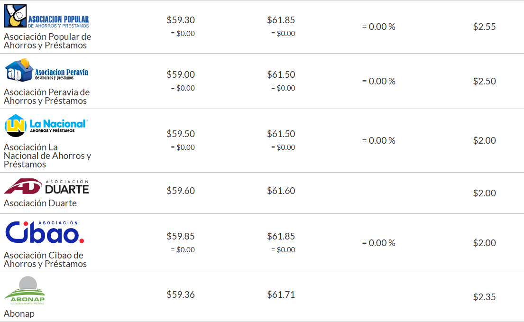
Task: Click Asociación Cibao buy rate $59.85
Action: pos(181,236)
